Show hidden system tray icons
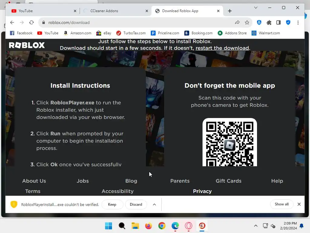This screenshot has width=310, height=233. click(256, 226)
